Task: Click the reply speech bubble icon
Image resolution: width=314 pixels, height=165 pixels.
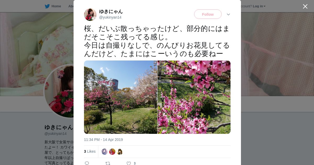Action: (87, 163)
